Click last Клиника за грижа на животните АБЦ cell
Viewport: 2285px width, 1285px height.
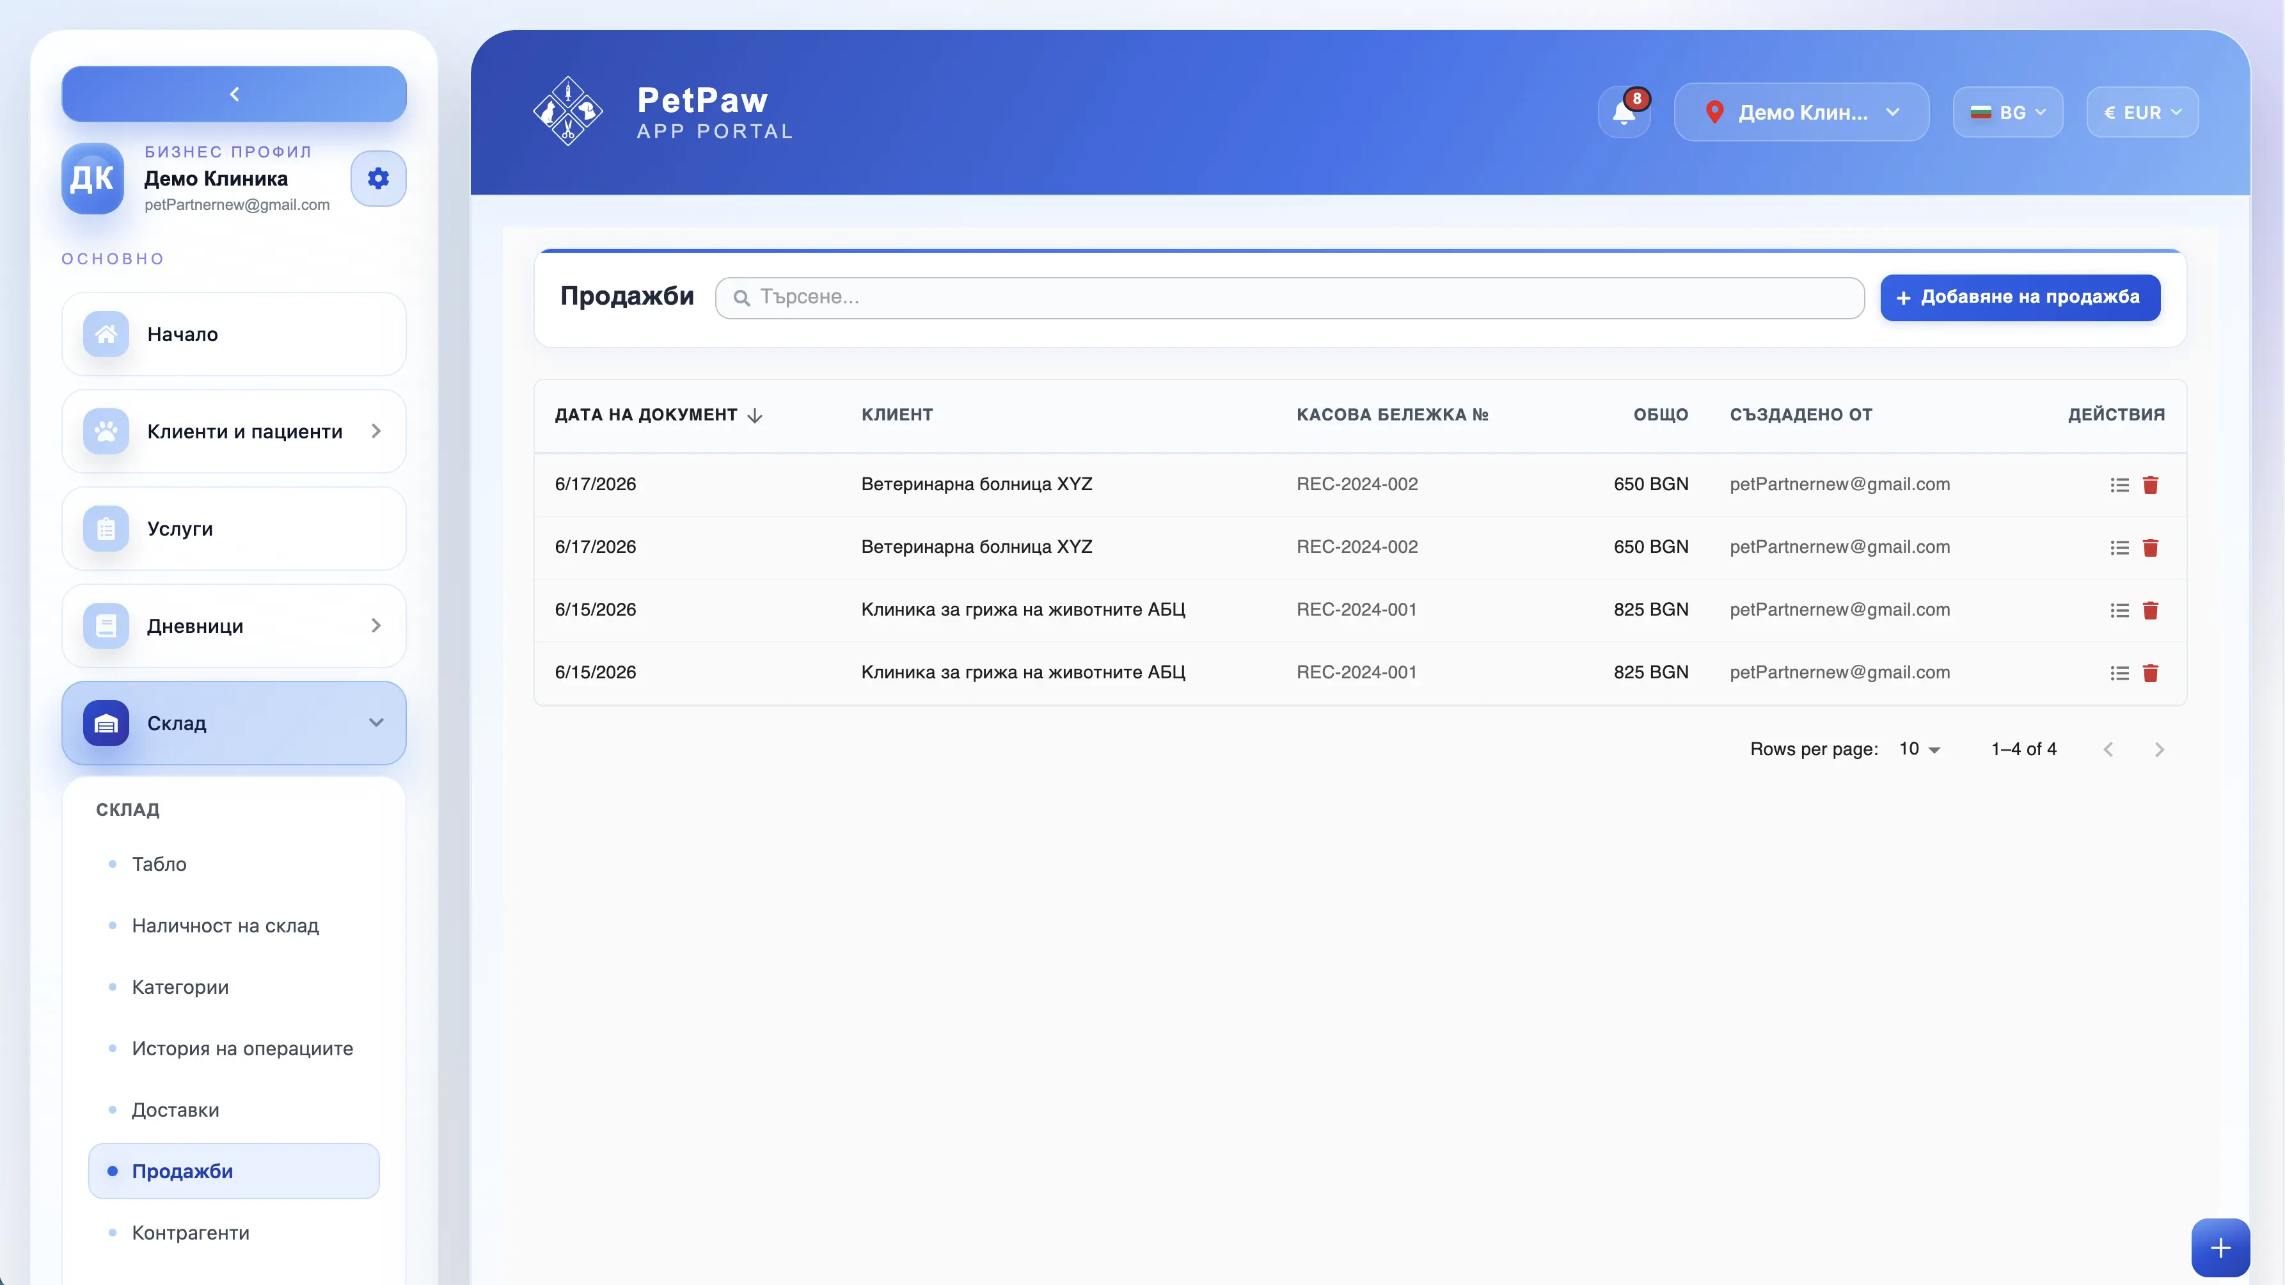click(1023, 673)
